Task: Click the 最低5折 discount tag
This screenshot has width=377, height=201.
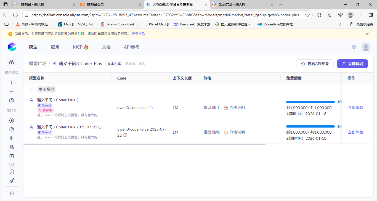Action: [x=46, y=110]
